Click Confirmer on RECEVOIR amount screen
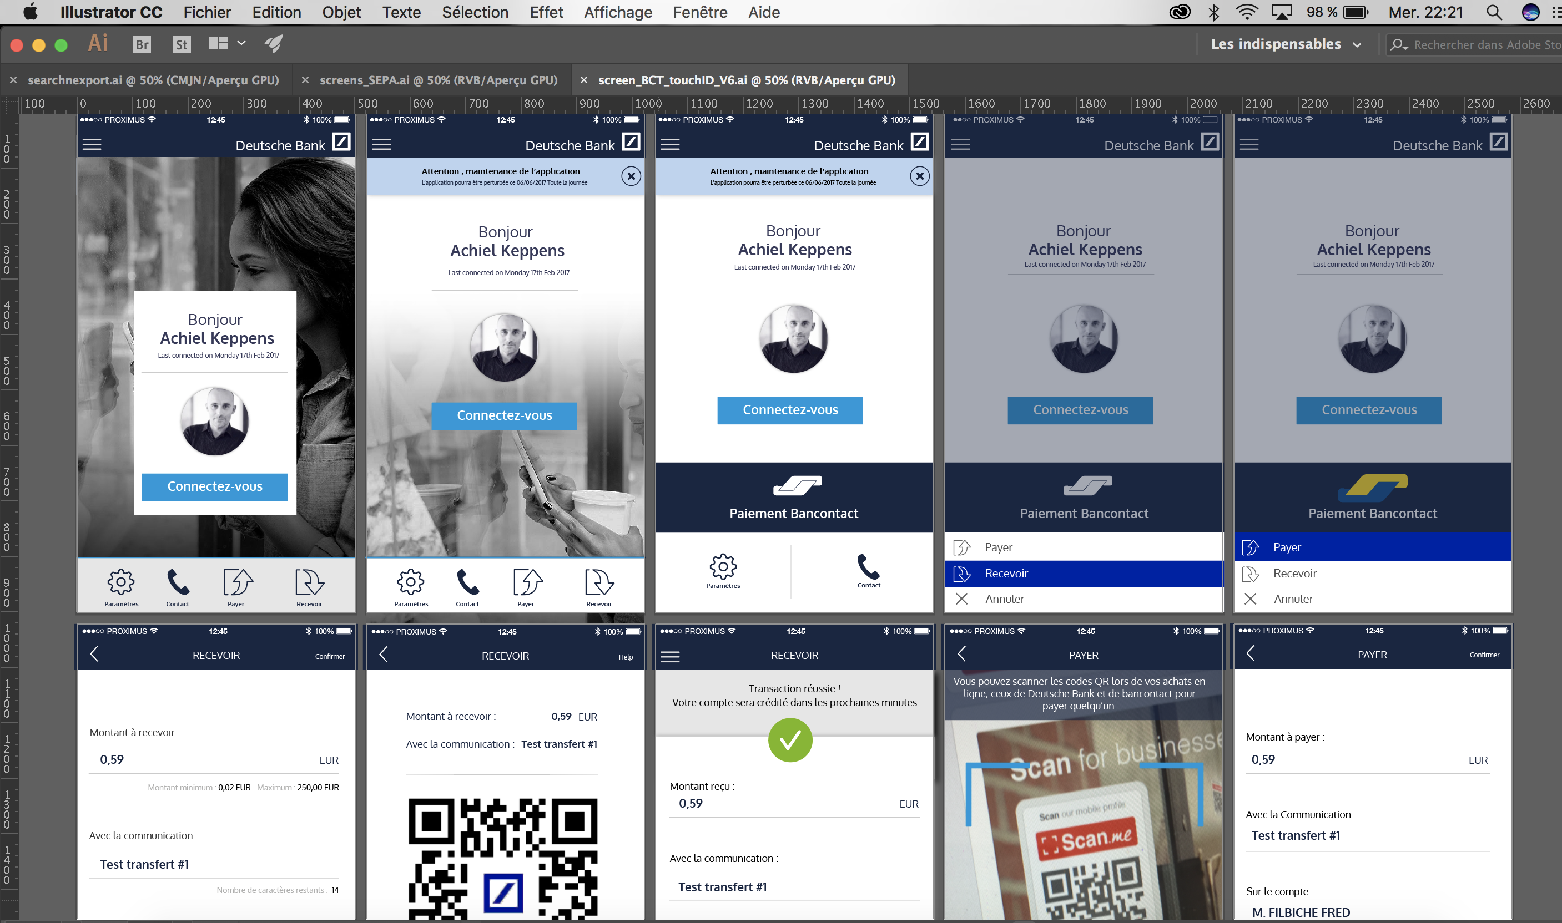1562x923 pixels. tap(330, 656)
